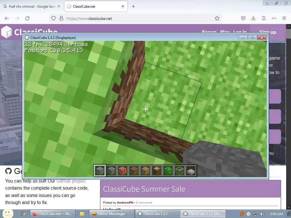The height and width of the screenshot is (218, 291).
Task: Open the Firefox downloads panel
Action: [x=253, y=18]
